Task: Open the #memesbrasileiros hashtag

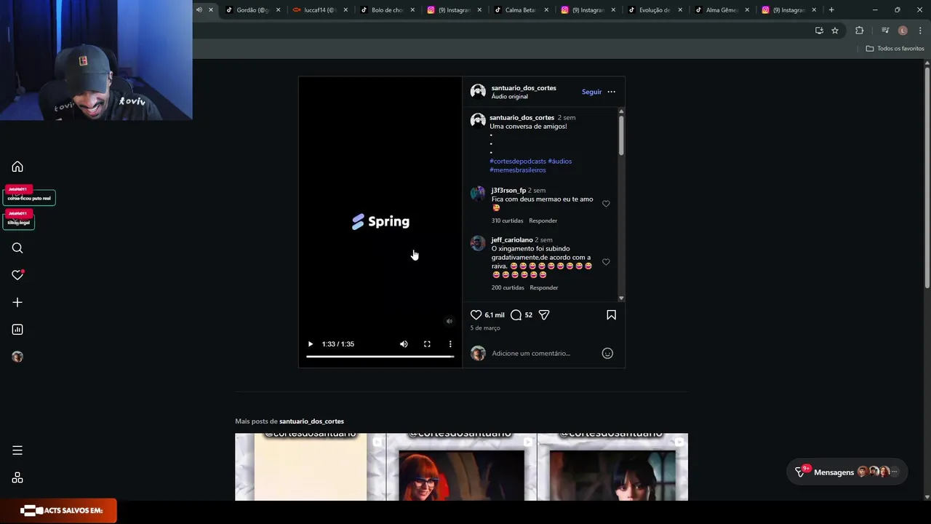Action: pos(518,170)
